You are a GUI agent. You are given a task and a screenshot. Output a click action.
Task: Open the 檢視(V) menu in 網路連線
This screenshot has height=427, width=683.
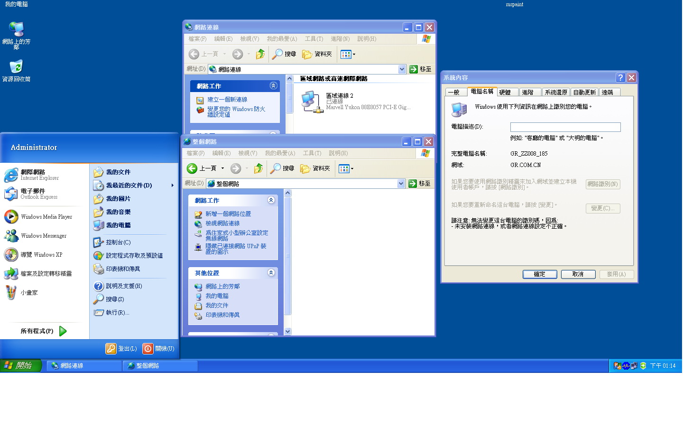[249, 39]
